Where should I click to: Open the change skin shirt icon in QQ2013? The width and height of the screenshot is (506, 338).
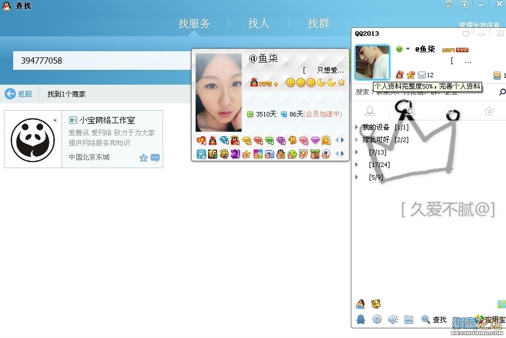(466, 33)
